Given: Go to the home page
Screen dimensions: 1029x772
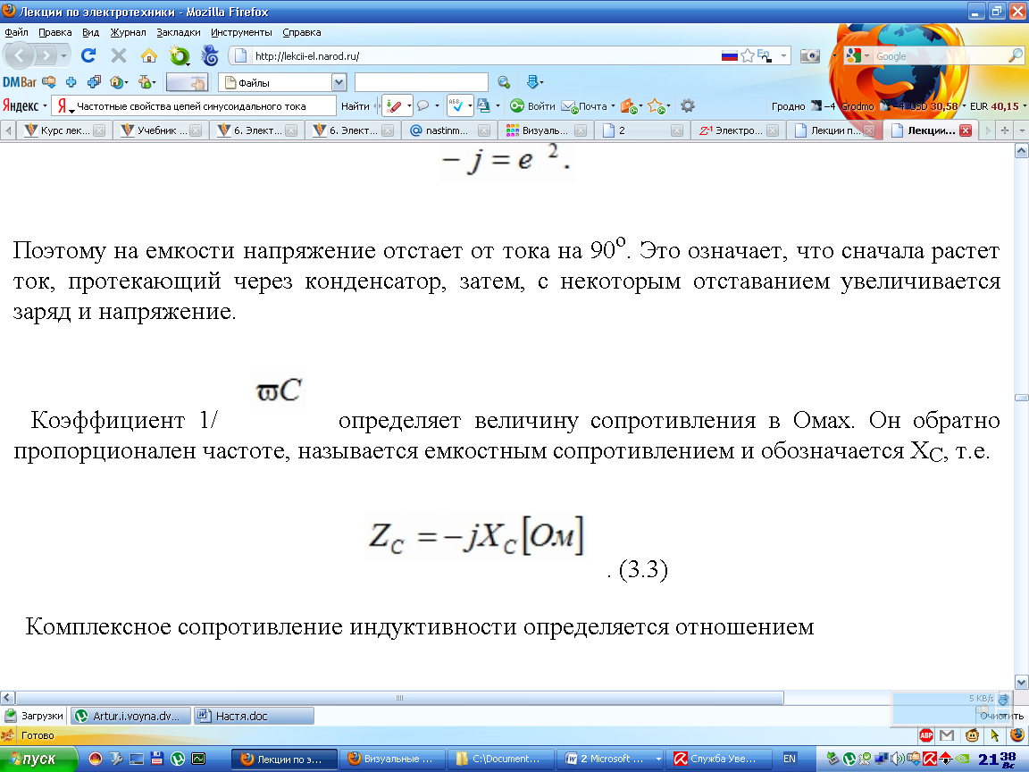Looking at the screenshot, I should point(149,55).
